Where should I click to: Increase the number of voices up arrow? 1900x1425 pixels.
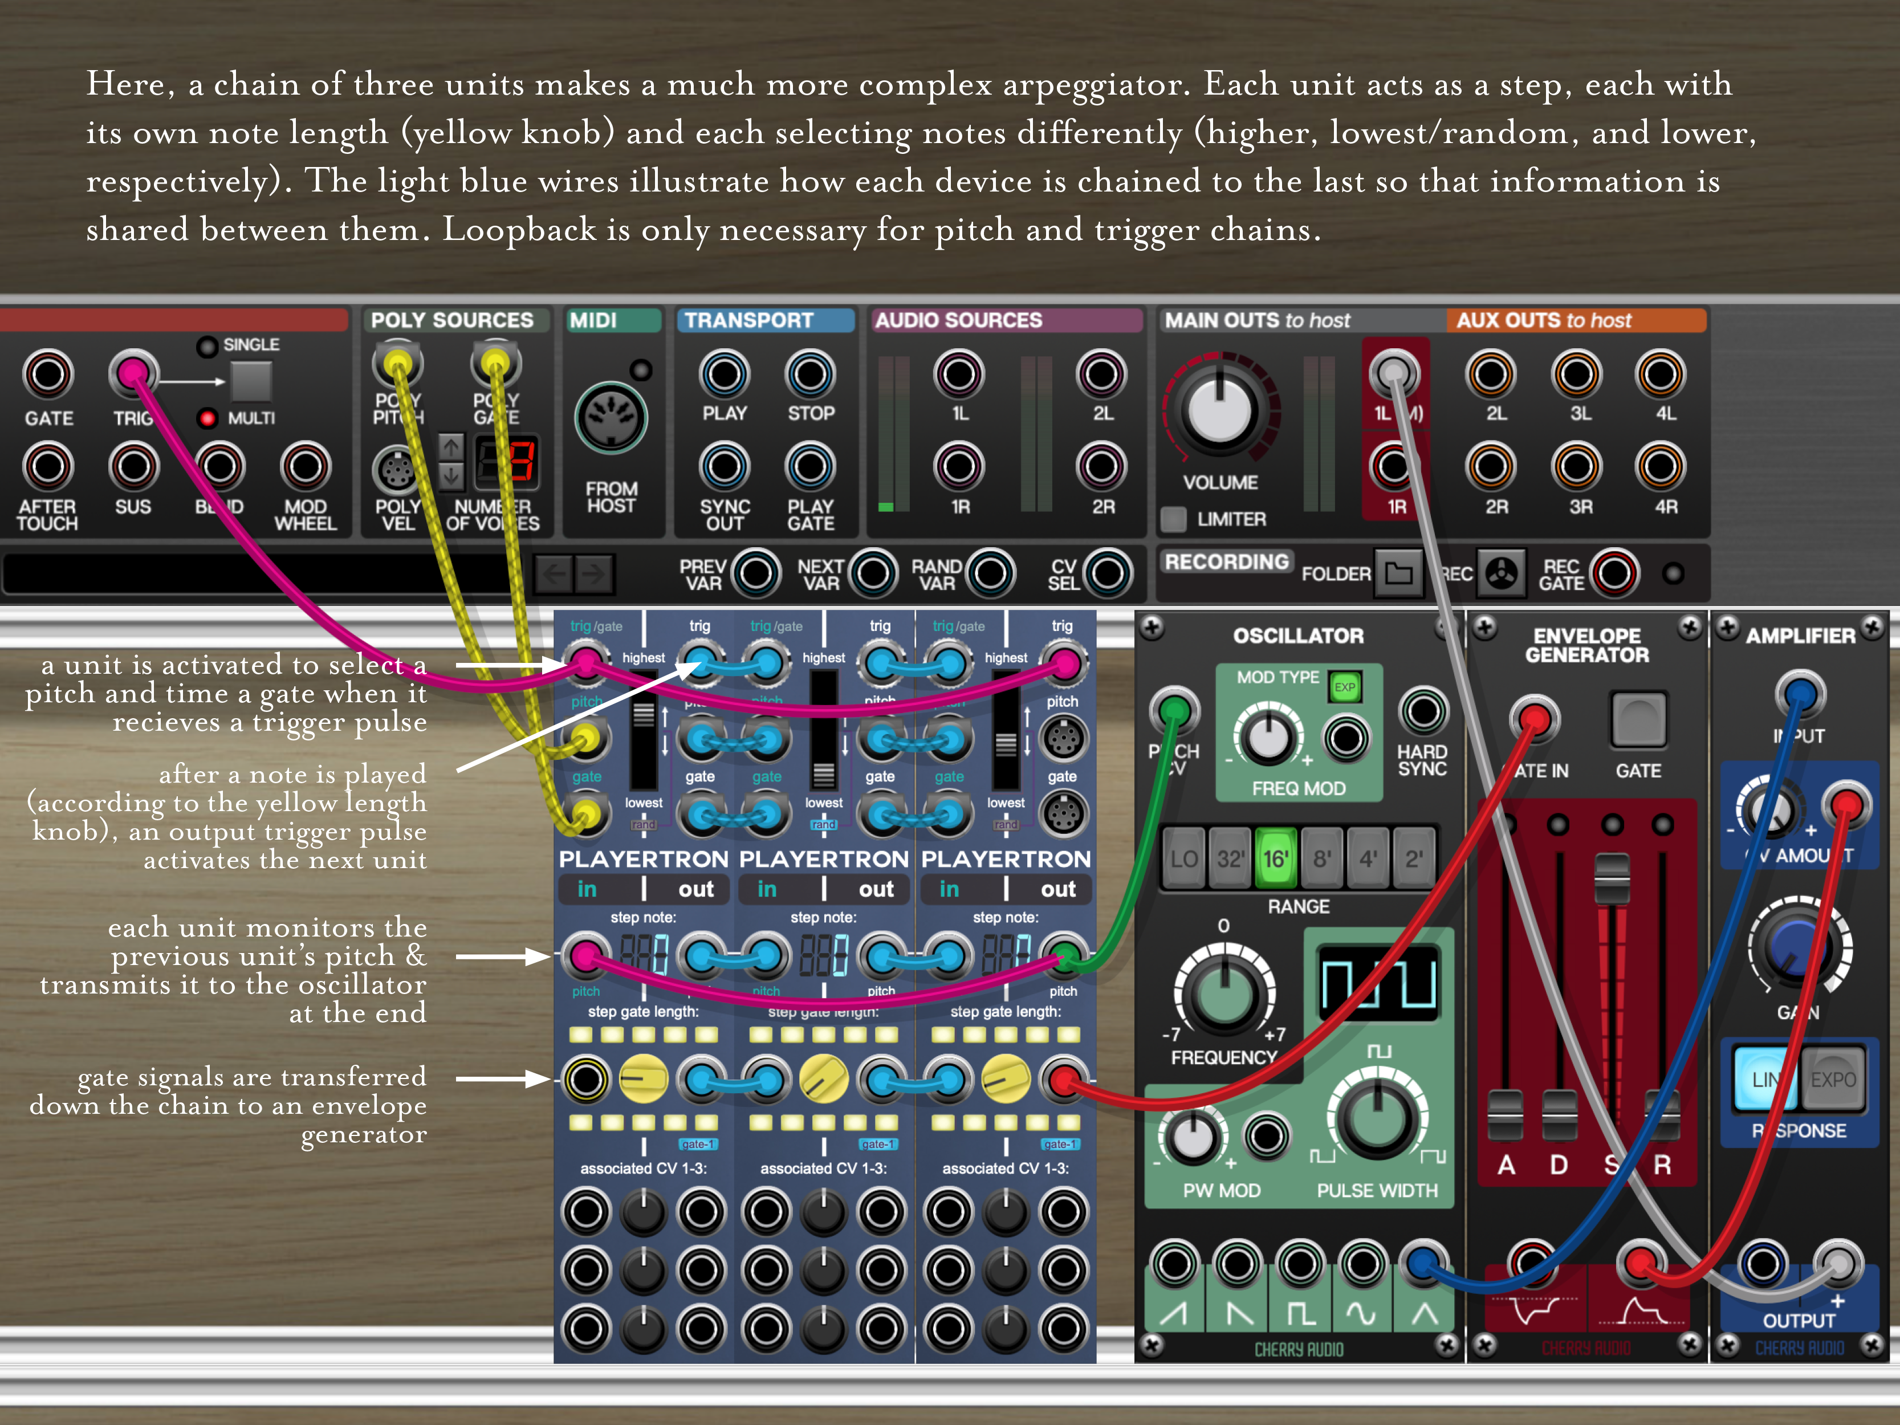(451, 447)
